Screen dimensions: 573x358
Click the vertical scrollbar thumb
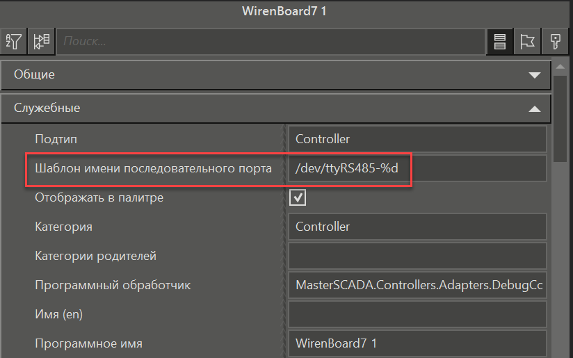point(560,118)
